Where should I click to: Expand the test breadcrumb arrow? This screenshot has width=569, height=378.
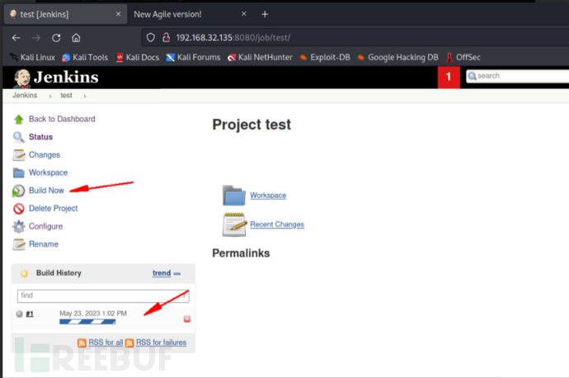coord(85,97)
